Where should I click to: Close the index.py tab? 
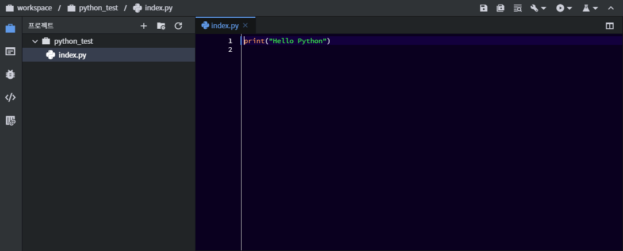point(246,25)
